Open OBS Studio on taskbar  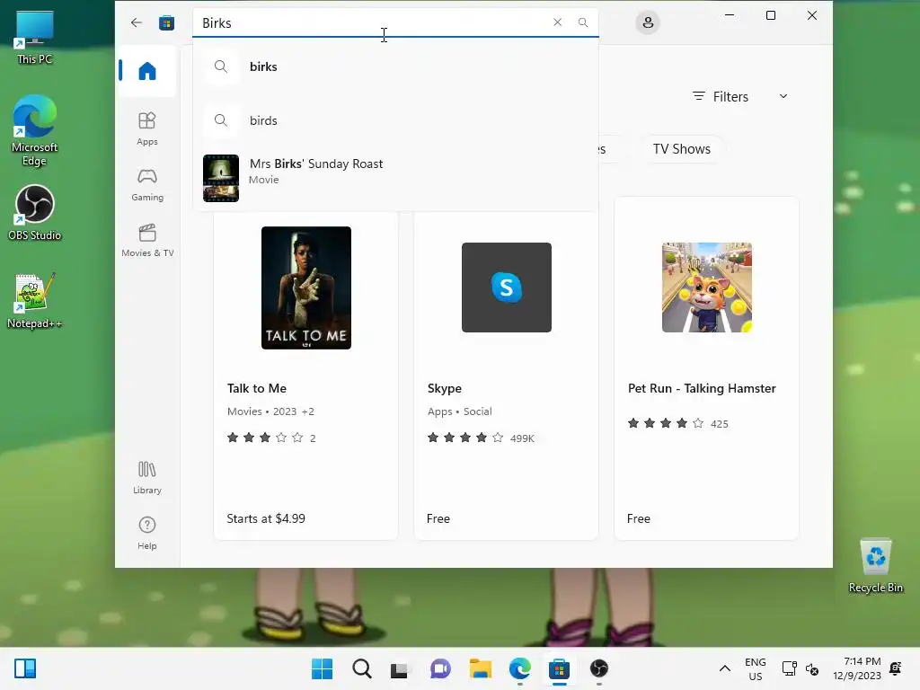pos(599,668)
